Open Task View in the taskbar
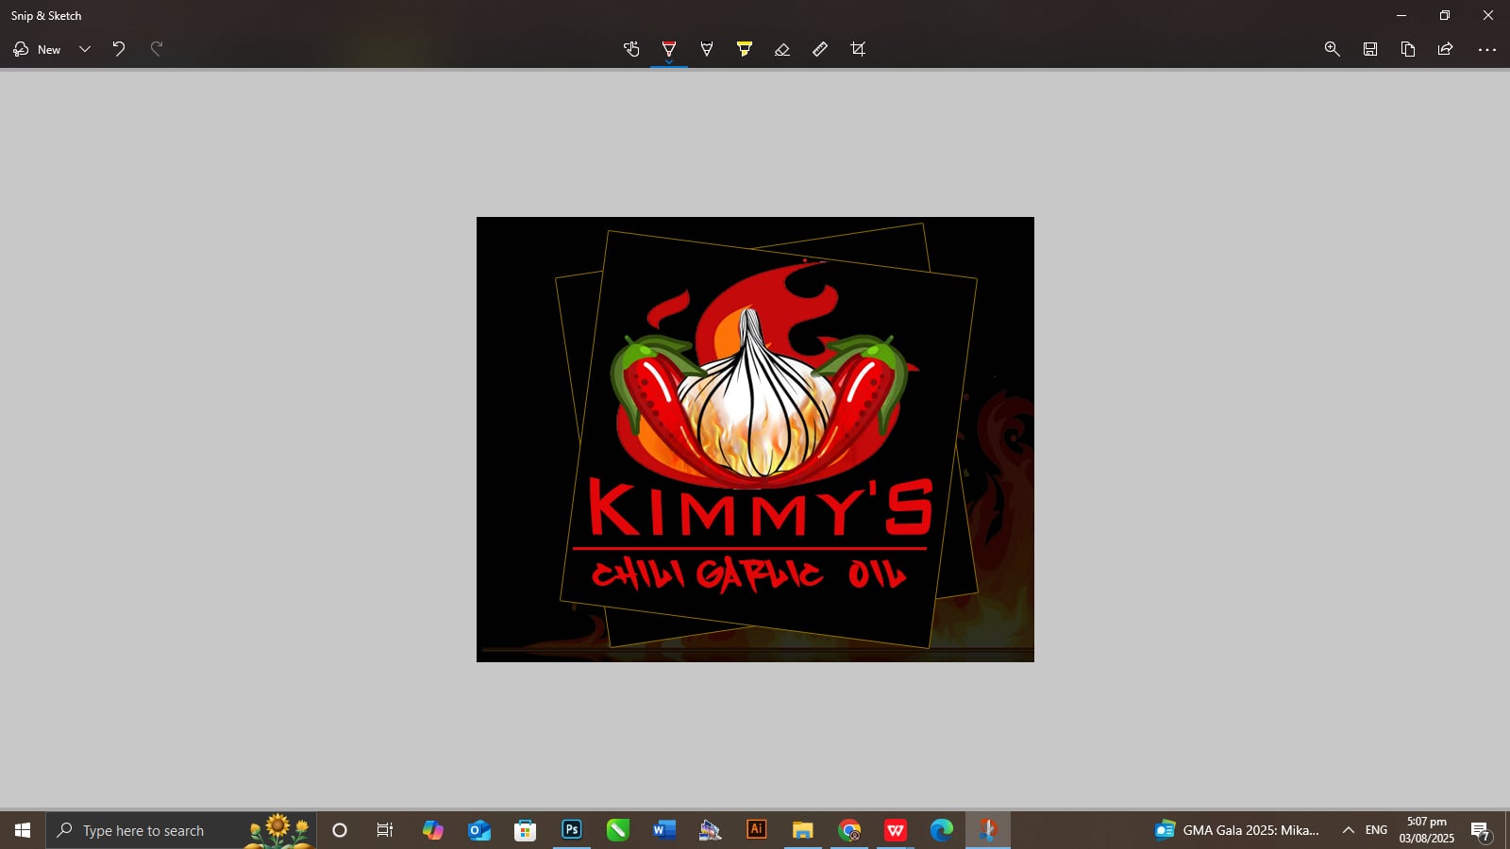The height and width of the screenshot is (849, 1510). pyautogui.click(x=385, y=830)
